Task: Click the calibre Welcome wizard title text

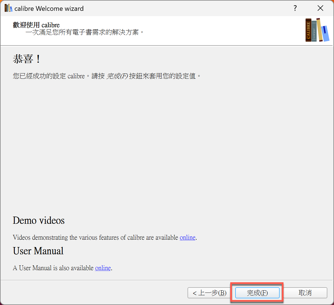Action: (x=49, y=9)
